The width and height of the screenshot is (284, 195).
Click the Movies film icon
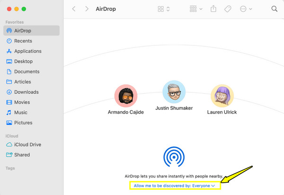(x=9, y=102)
